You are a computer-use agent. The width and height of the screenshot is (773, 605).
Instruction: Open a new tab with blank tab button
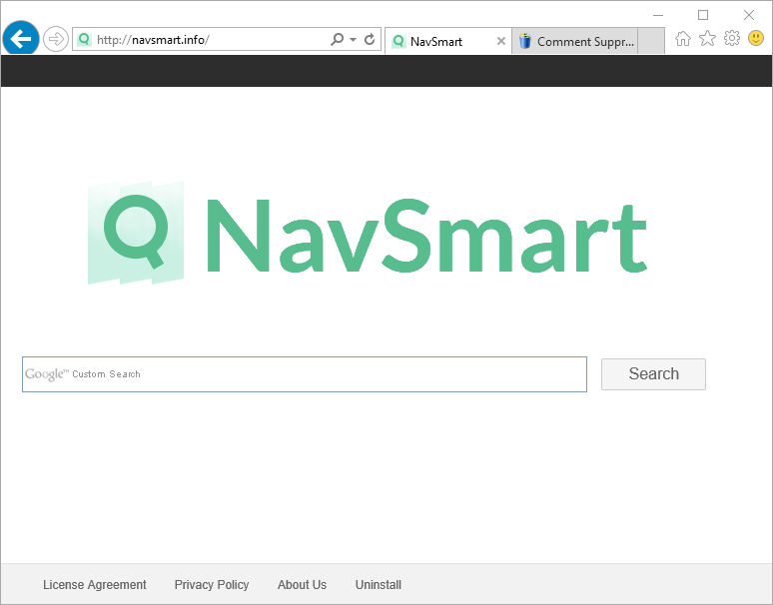point(651,41)
